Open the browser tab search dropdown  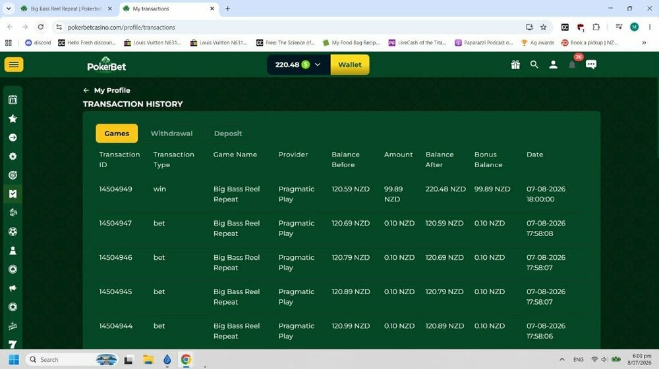point(9,9)
